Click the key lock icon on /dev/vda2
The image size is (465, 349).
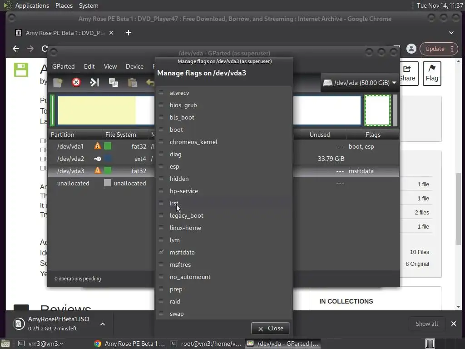(97, 159)
